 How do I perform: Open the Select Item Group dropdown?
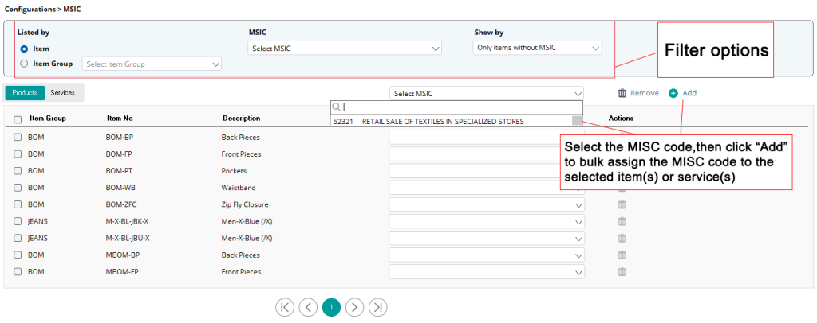[152, 64]
